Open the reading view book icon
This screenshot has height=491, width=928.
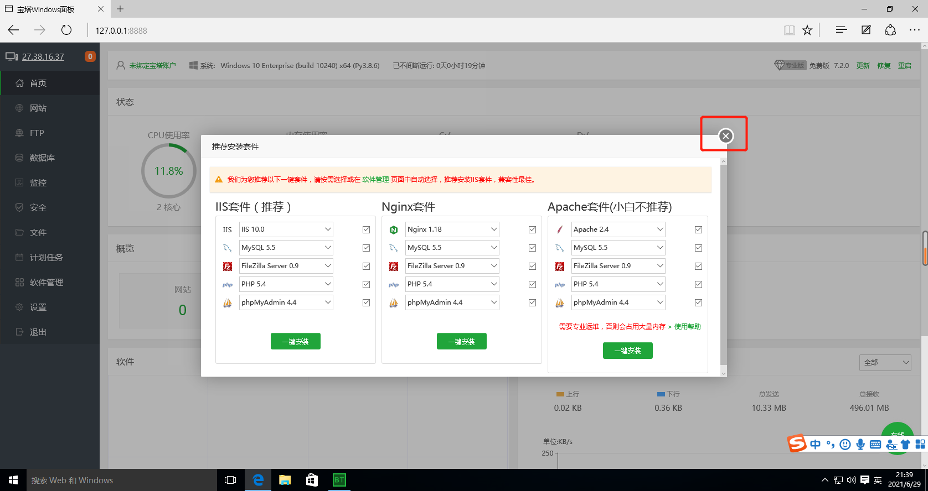[790, 30]
